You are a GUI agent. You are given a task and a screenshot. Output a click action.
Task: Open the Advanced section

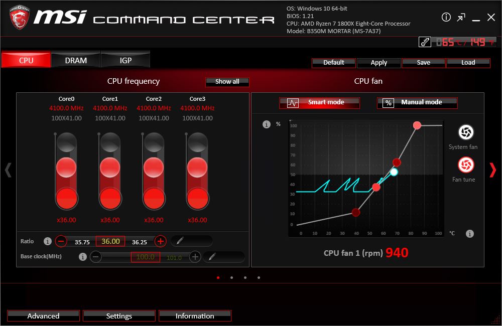click(x=43, y=316)
